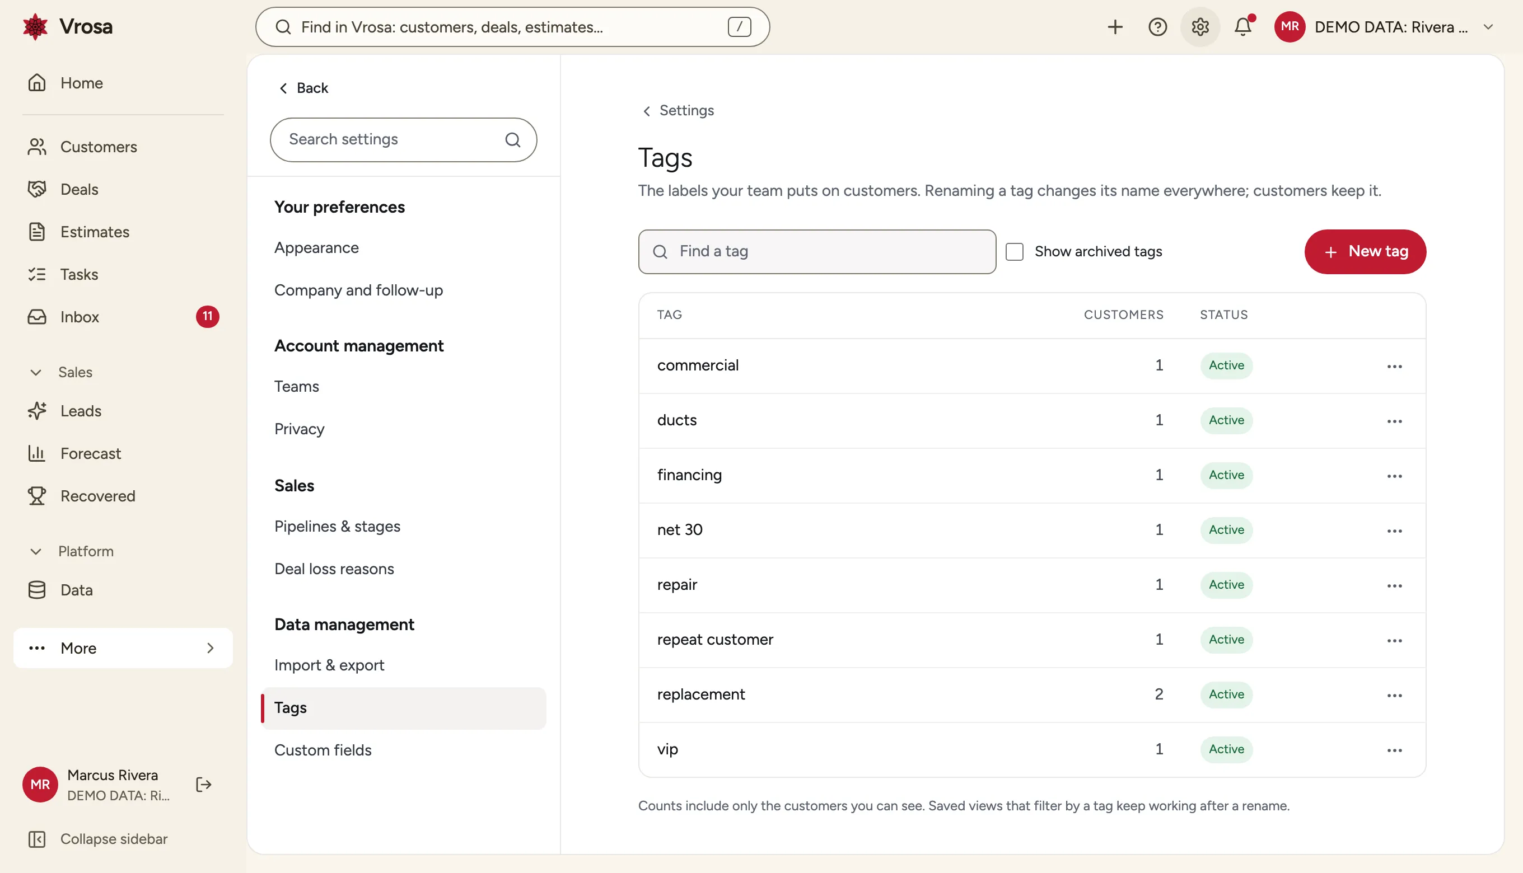This screenshot has width=1523, height=873.
Task: Open the Inbox with 11 unread
Action: tap(123, 317)
